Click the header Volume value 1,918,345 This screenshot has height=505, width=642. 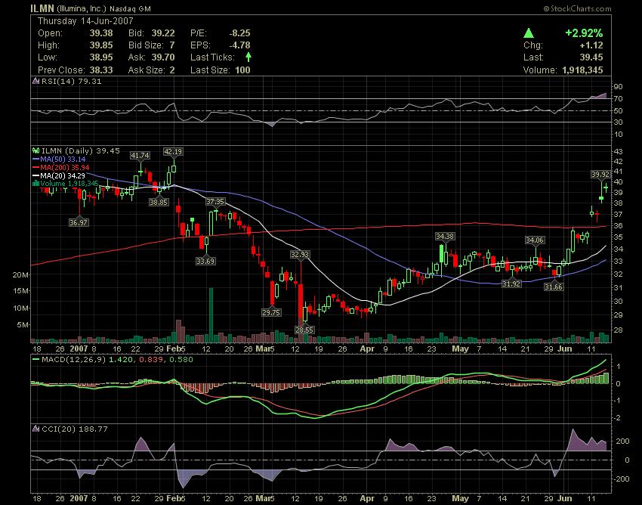click(x=582, y=70)
